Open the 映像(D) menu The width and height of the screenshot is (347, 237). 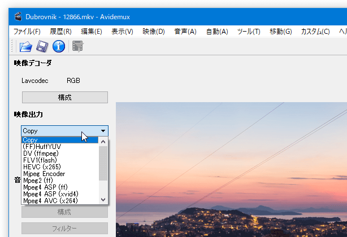click(x=154, y=32)
